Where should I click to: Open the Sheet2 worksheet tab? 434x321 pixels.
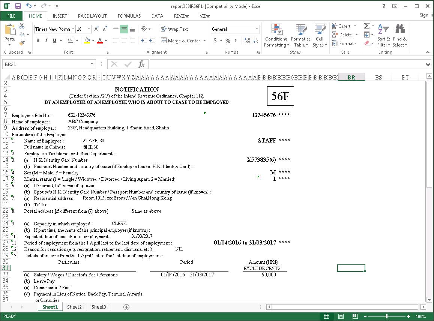tap(74, 307)
